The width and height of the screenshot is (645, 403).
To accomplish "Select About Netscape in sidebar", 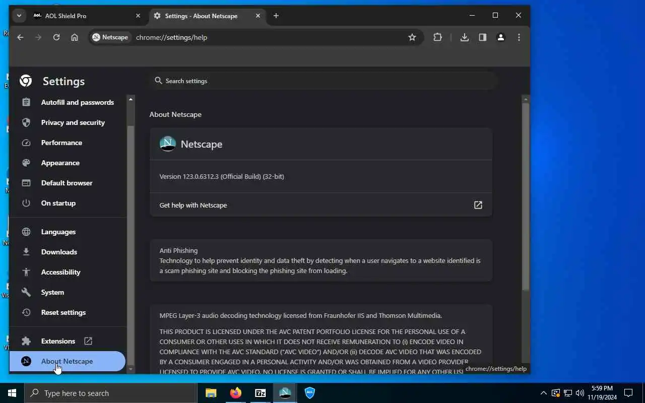I will (x=68, y=361).
